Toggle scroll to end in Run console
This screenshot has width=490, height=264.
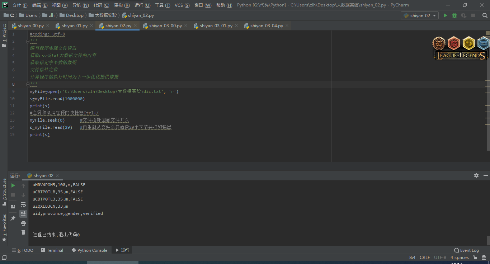[x=23, y=214]
